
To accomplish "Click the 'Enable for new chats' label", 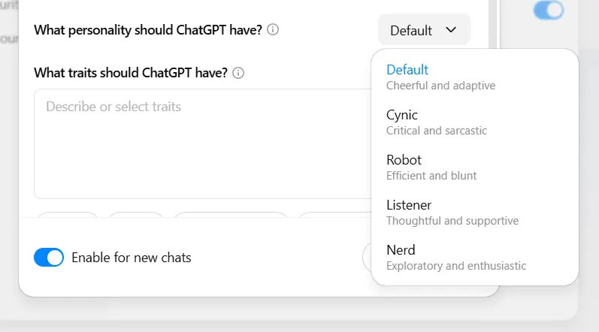I will [132, 258].
